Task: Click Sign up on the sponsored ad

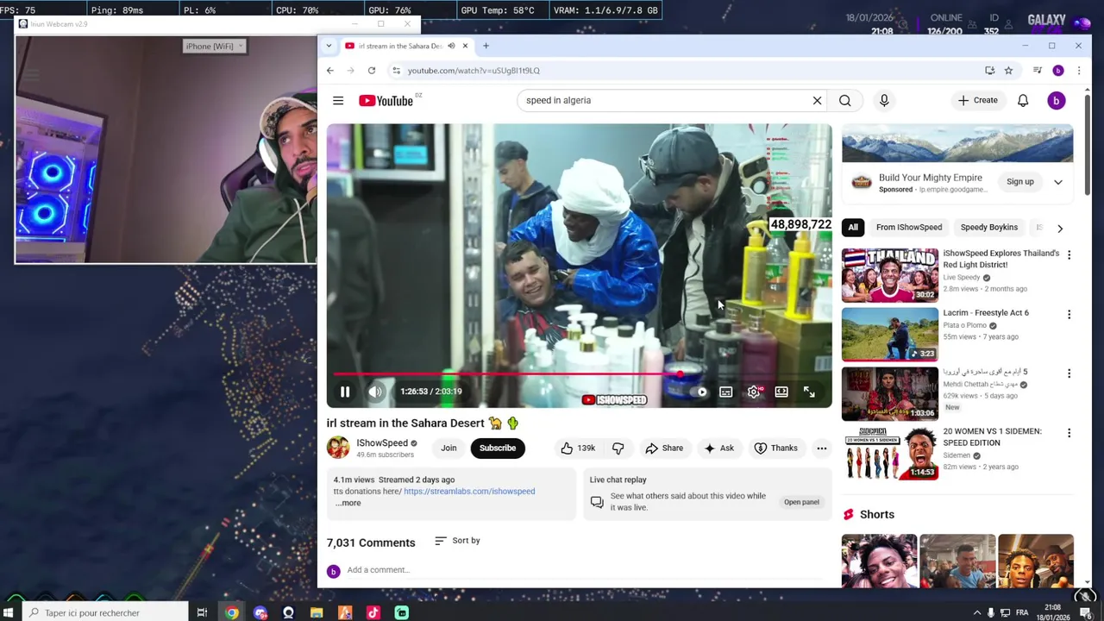Action: coord(1019,182)
